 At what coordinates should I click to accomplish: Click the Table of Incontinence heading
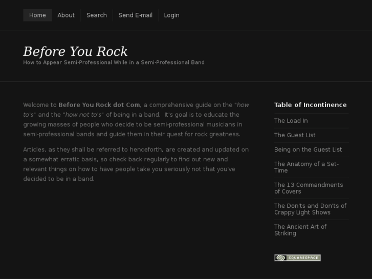pyautogui.click(x=310, y=105)
